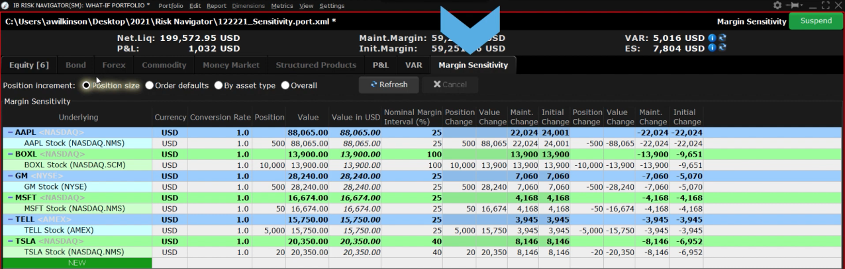Image resolution: width=845 pixels, height=269 pixels.
Task: Click the info icon next to VAR
Action: [x=712, y=38]
